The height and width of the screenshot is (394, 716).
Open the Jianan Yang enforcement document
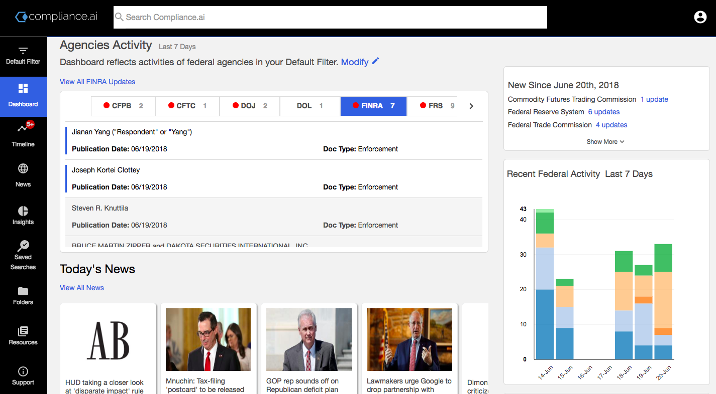click(274, 141)
